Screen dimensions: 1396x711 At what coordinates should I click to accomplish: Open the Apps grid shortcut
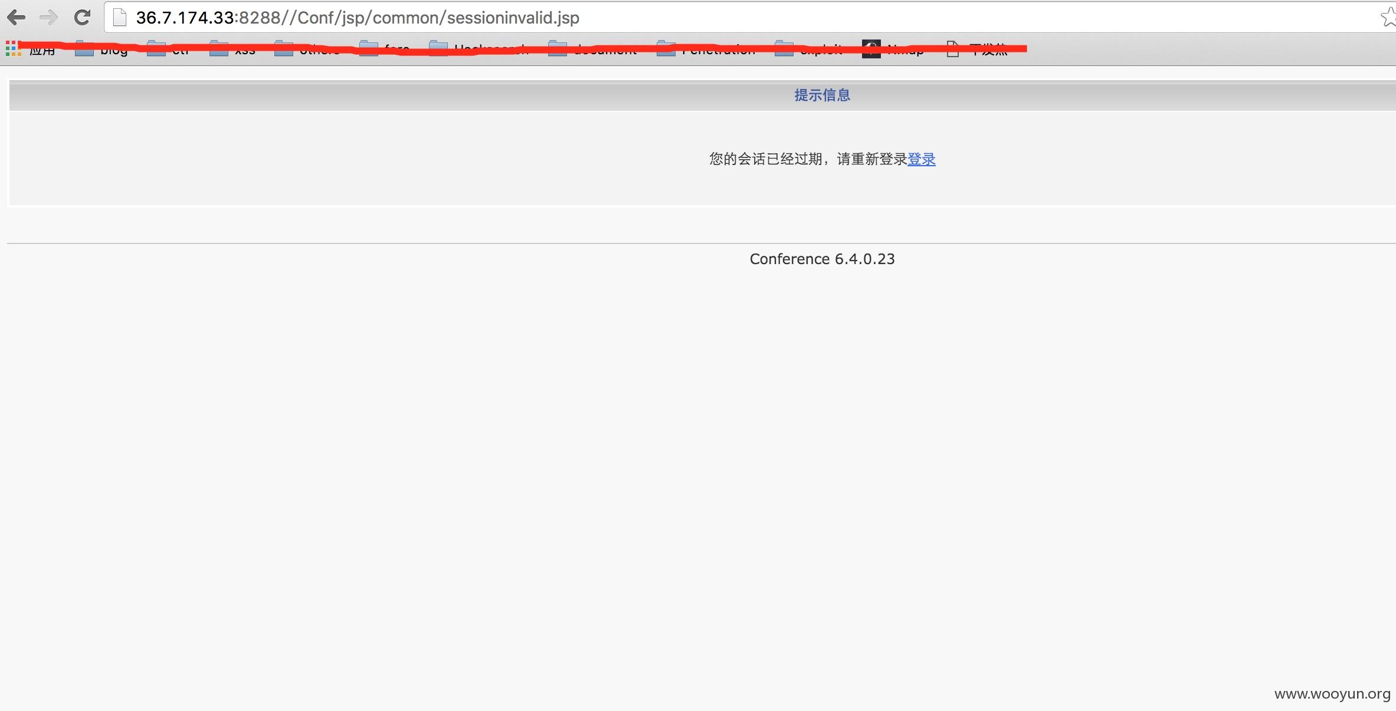pyautogui.click(x=13, y=49)
